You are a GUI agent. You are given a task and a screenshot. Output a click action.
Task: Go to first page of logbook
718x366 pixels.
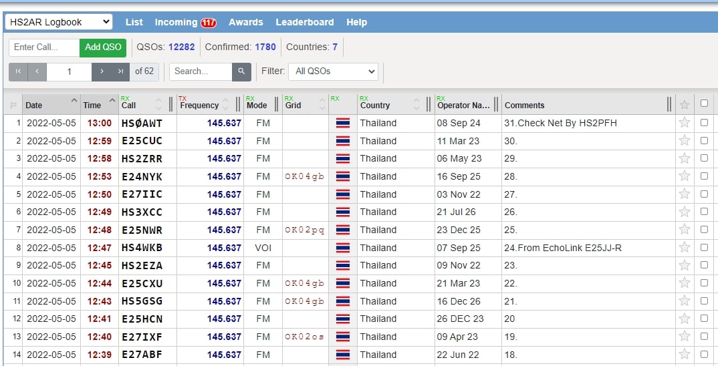point(18,71)
